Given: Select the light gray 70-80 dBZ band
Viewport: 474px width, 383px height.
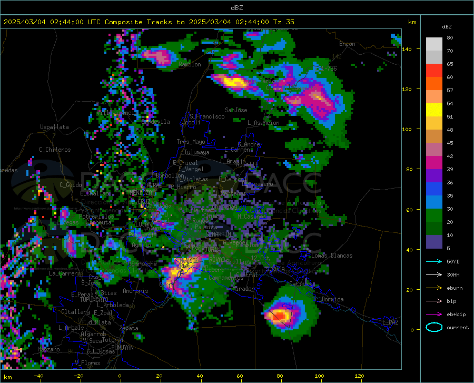Looking at the screenshot, I should 434,44.
